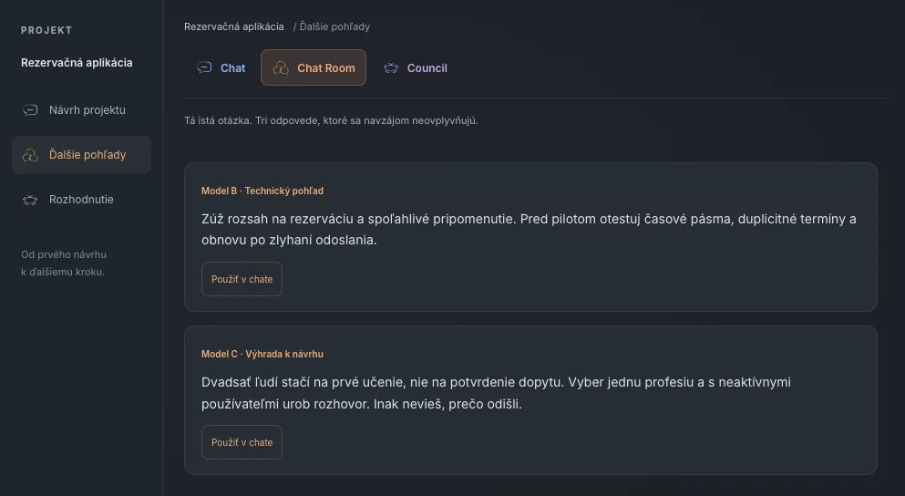Open the Návrh projektu sidebar item

coord(81,109)
